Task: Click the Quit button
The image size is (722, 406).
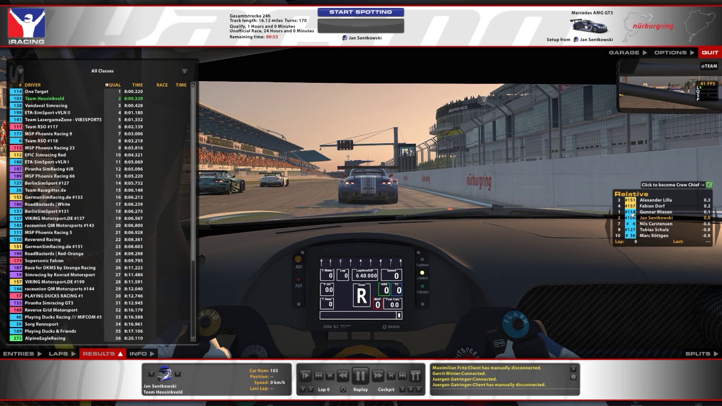Action: click(x=710, y=52)
